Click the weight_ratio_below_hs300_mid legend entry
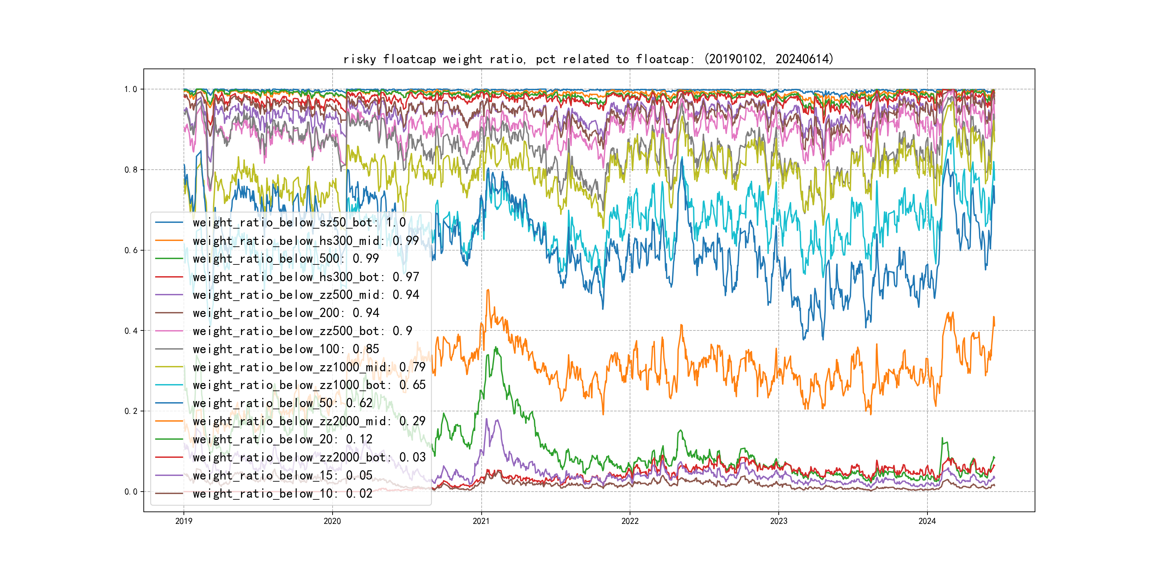This screenshot has height=575, width=1150. [306, 241]
